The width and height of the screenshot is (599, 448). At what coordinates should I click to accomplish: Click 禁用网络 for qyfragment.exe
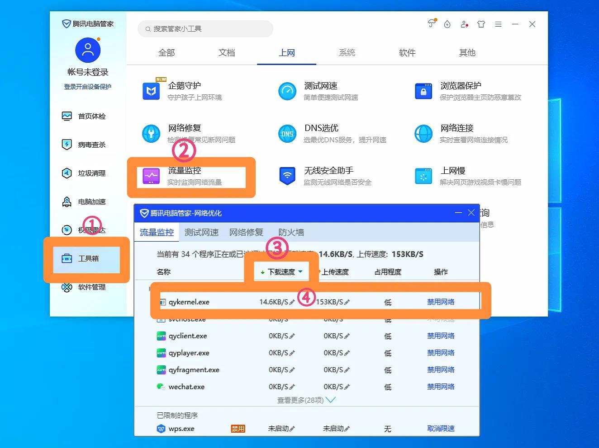tap(441, 370)
